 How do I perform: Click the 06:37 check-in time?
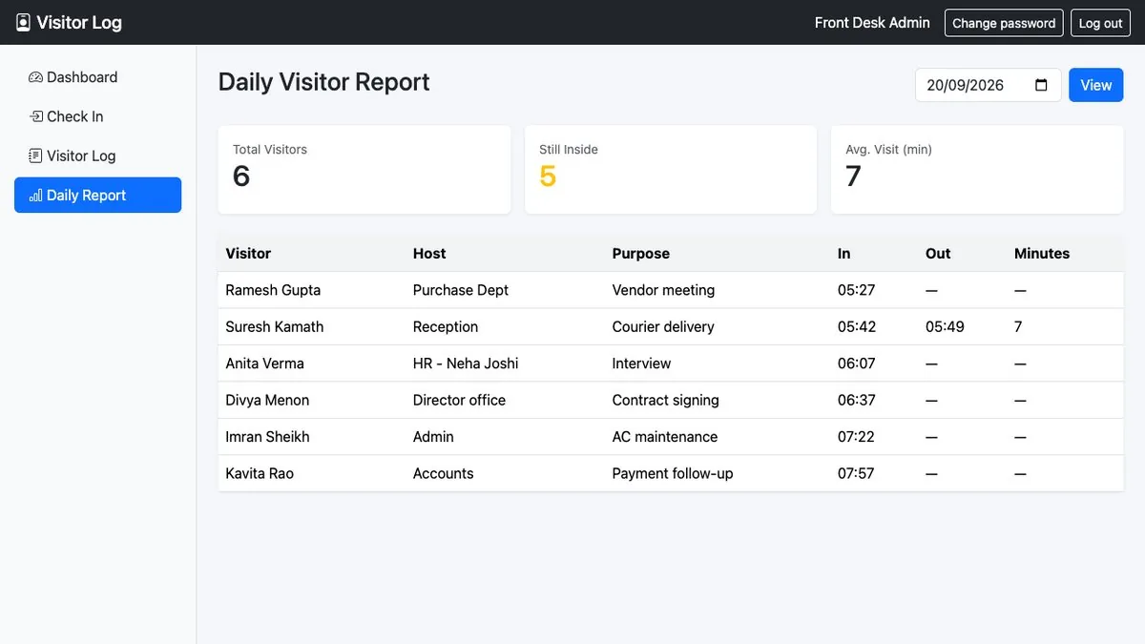coord(857,400)
